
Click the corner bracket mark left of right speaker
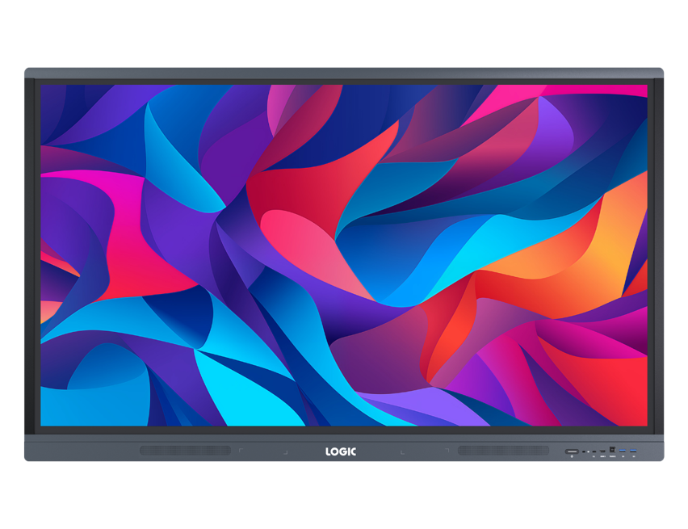point(447,450)
